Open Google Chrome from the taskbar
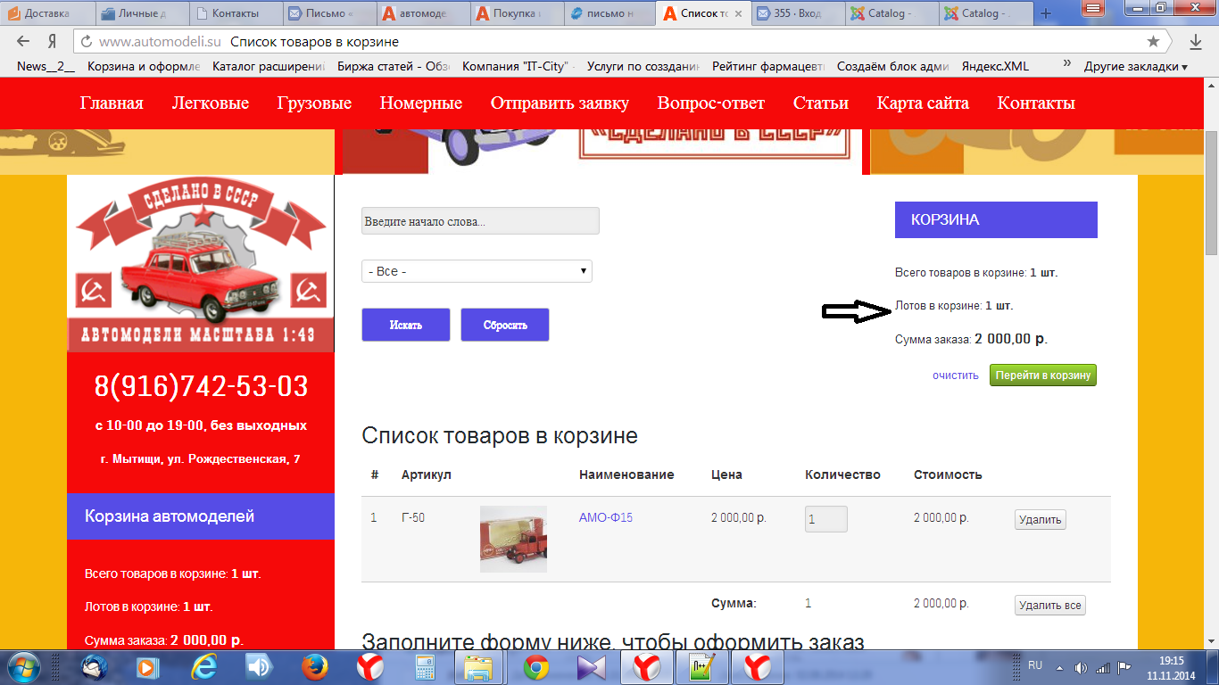Image resolution: width=1219 pixels, height=685 pixels. tap(535, 667)
